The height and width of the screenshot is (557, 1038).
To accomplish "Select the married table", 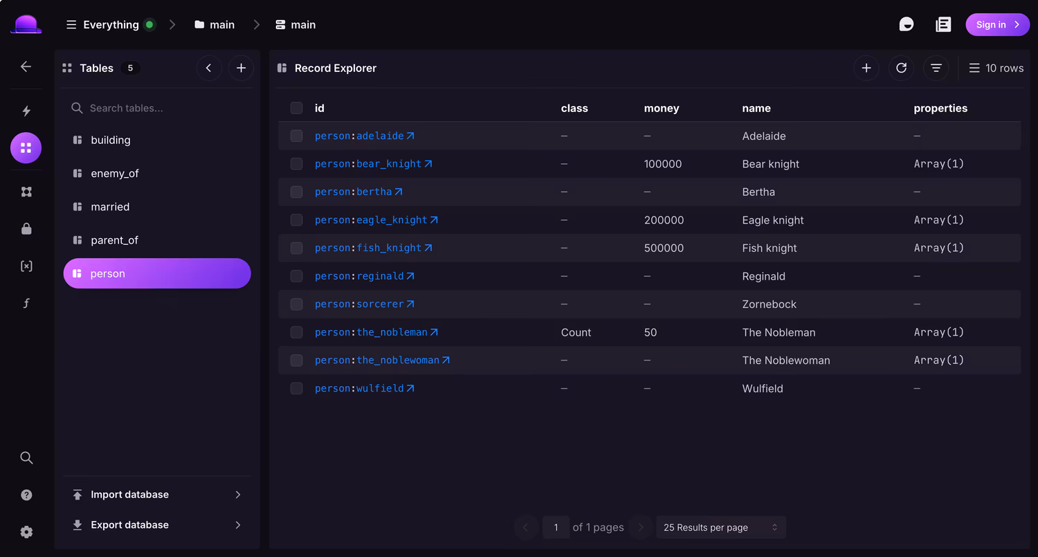I will (157, 207).
